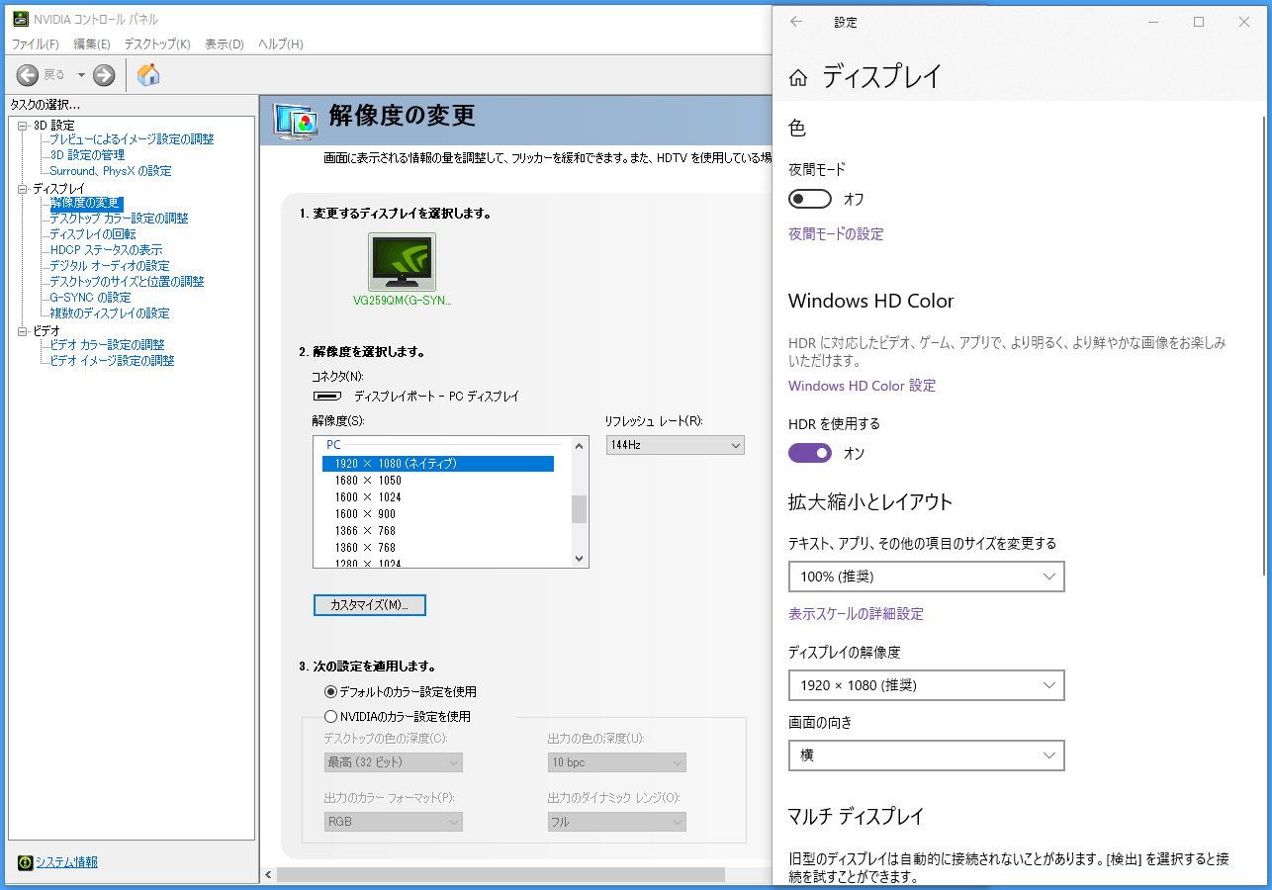Open the ディスプレイの解像度 dropdown
The image size is (1272, 890).
(x=927, y=685)
